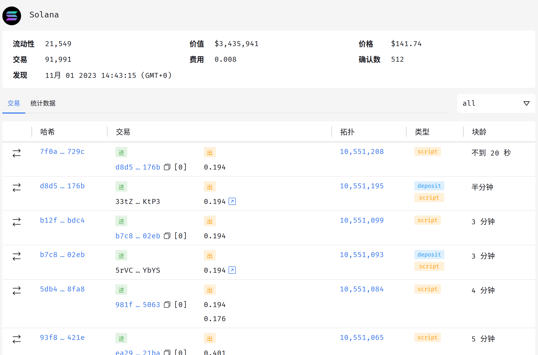Switch to the 统计数据 tab
Screen dimensions: 538x355
(x=43, y=103)
